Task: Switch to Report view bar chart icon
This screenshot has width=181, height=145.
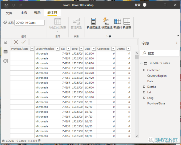Action: (x=5, y=43)
